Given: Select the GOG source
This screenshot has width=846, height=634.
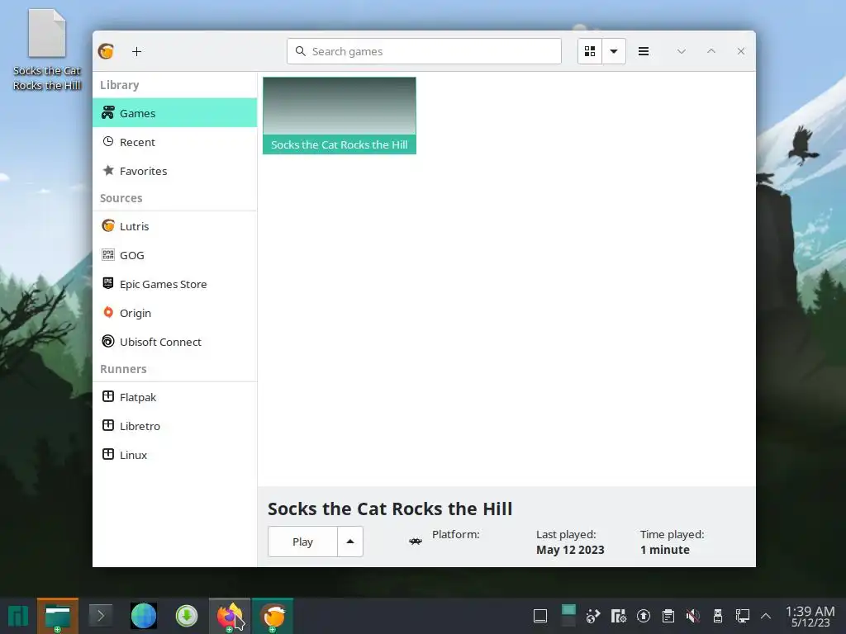Looking at the screenshot, I should tap(175, 255).
